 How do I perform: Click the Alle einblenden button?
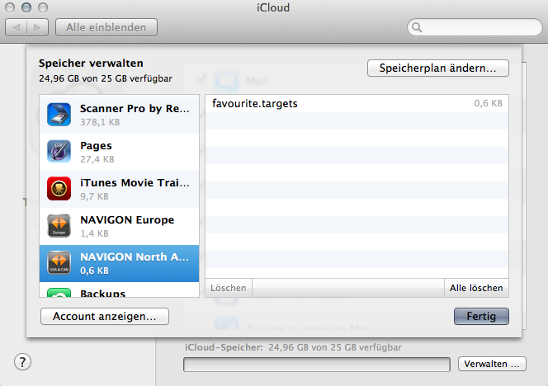(106, 27)
